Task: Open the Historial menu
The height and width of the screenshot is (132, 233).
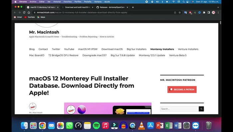Action: (57, 2)
